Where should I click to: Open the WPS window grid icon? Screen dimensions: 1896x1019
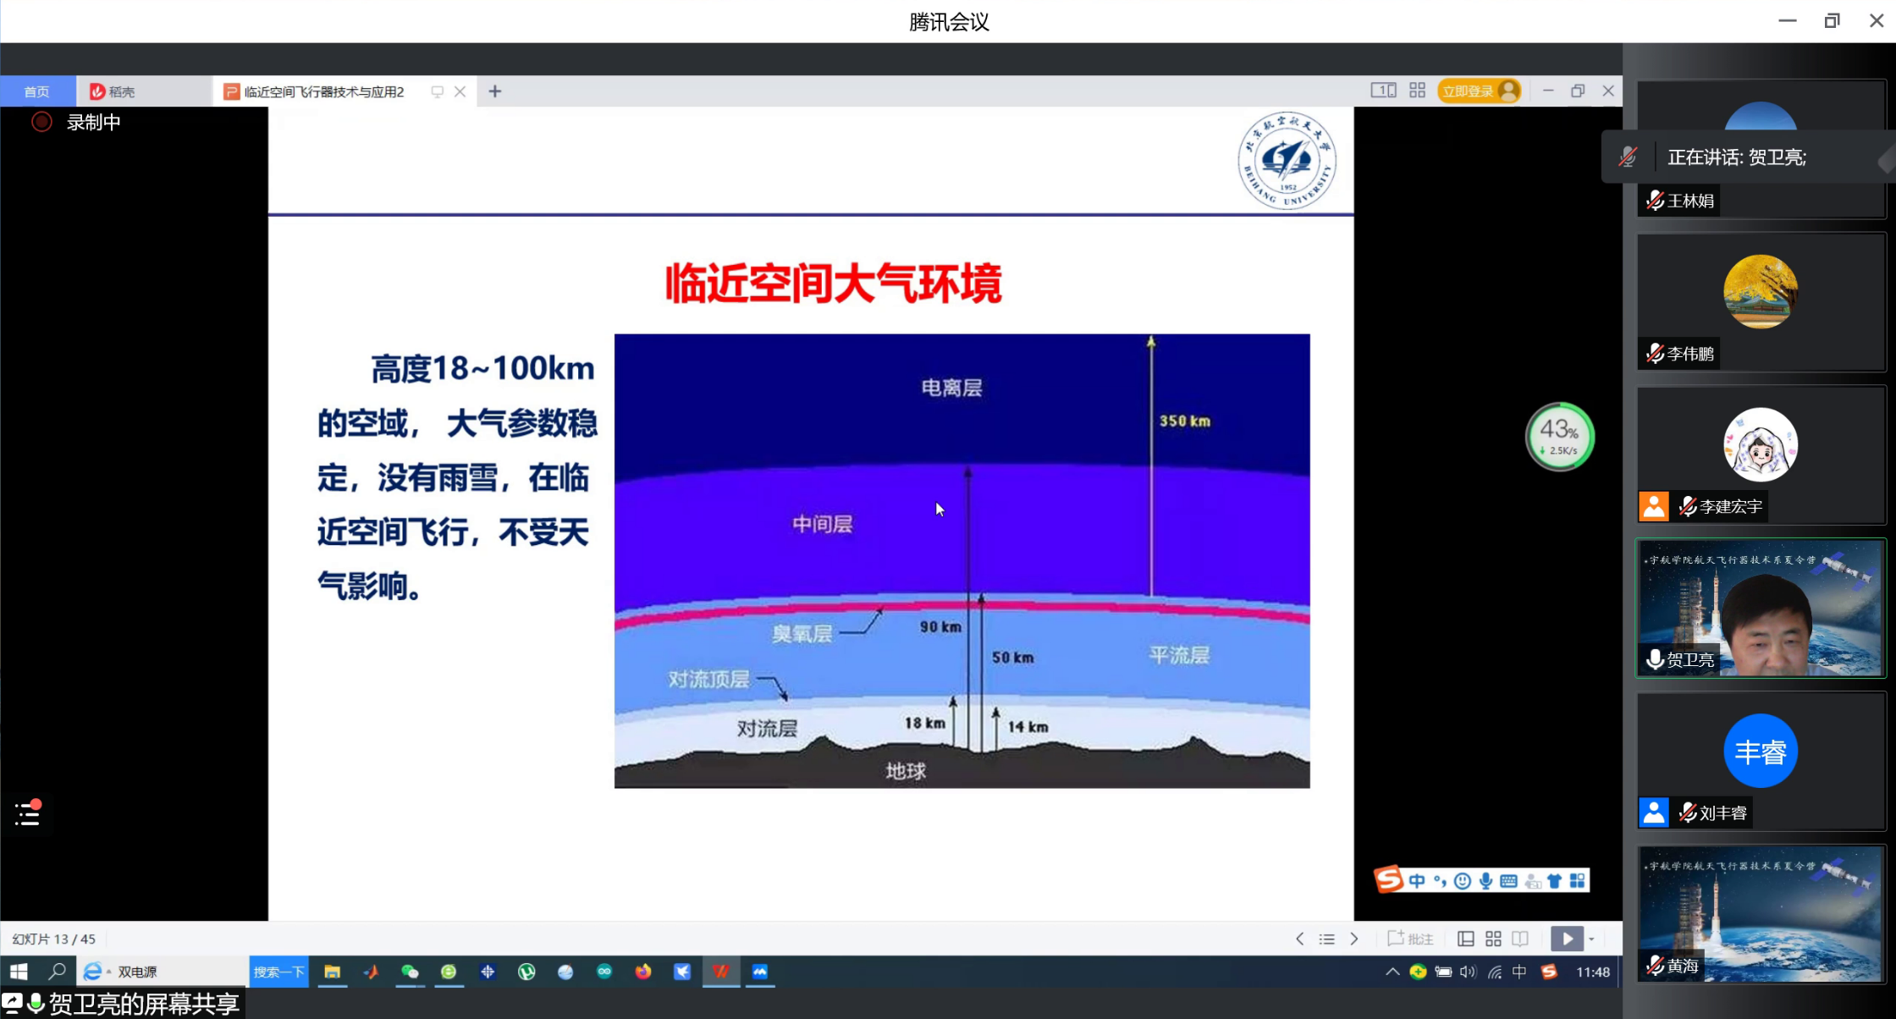point(1417,91)
